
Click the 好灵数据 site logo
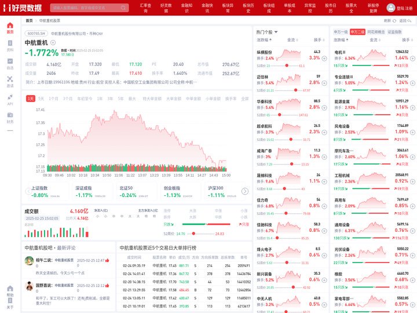[x=23, y=8]
